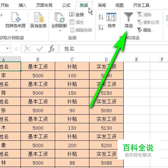Click the Insert Function fx icon
The width and height of the screenshot is (168, 168).
(x=52, y=49)
